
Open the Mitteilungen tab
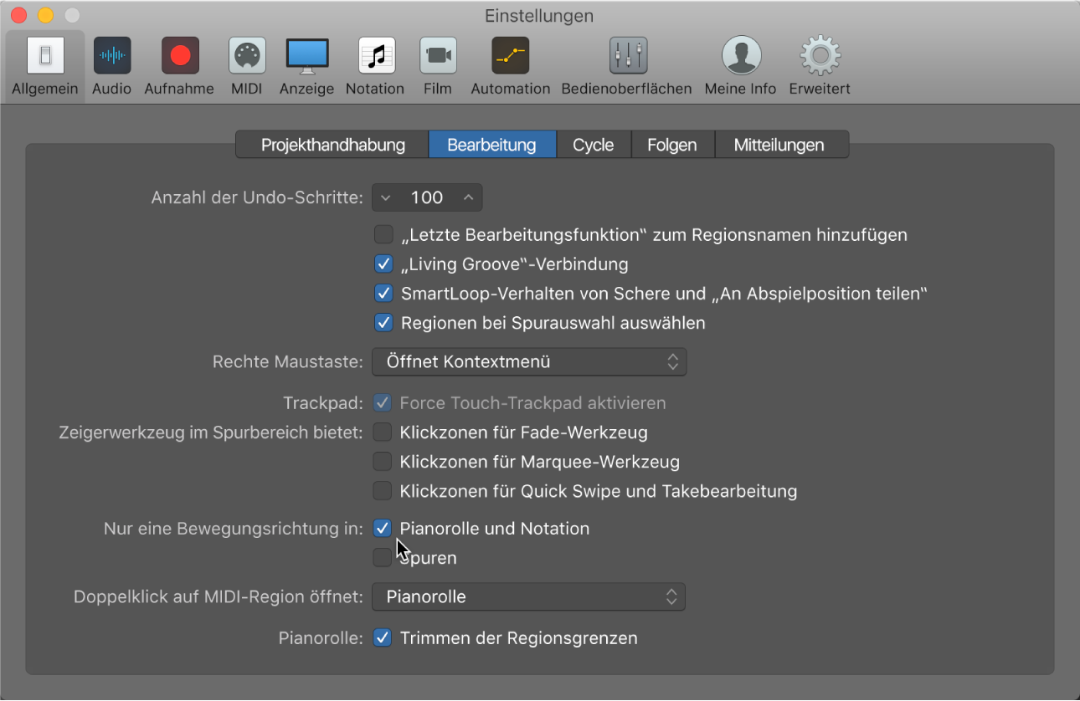(779, 145)
